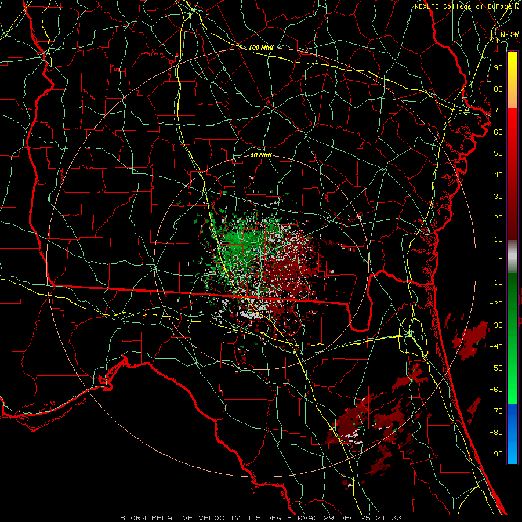Click the -70 value on velocity scale
Image resolution: width=522 pixels, height=522 pixels.
click(496, 411)
